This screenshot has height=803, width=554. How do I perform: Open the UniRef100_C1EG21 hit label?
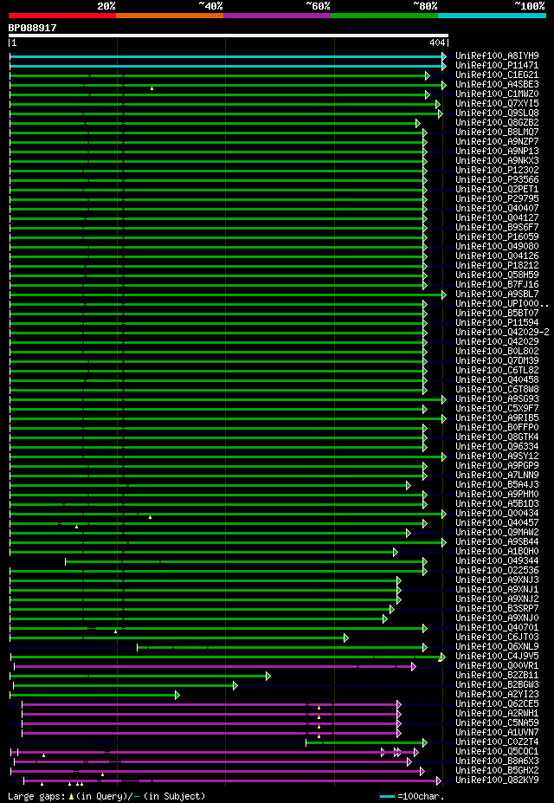click(497, 74)
